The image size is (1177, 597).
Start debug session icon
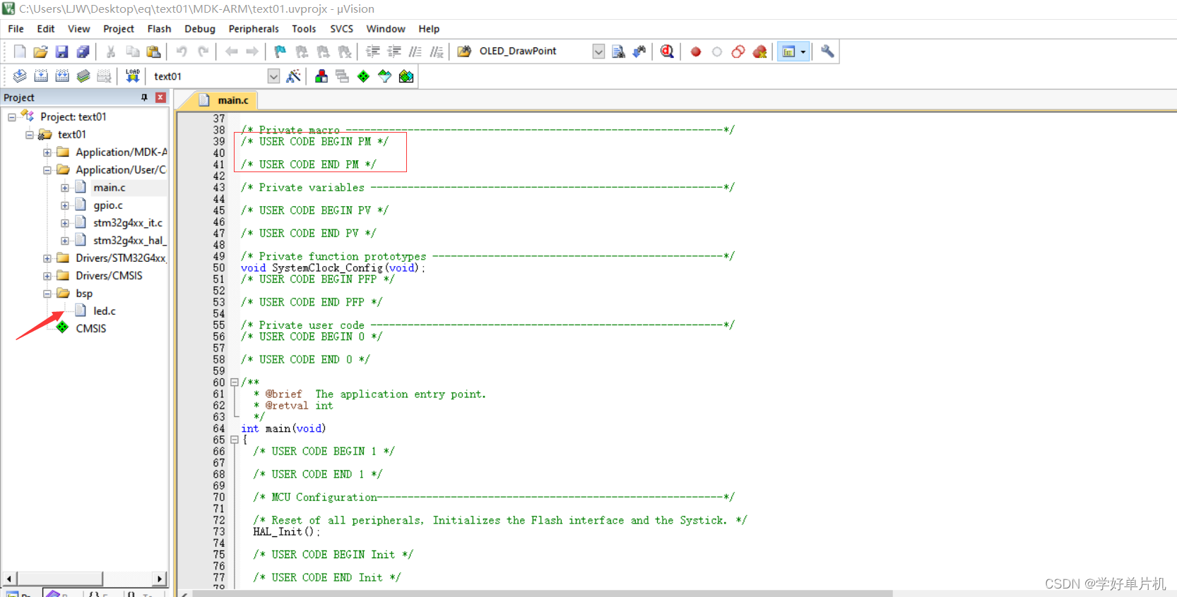[x=667, y=52]
